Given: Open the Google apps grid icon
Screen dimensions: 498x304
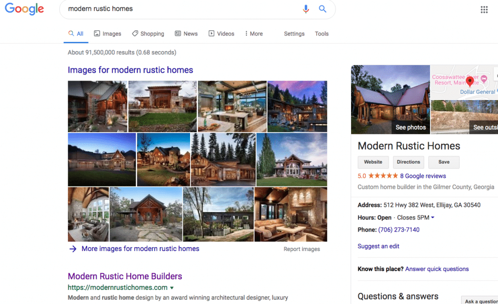Looking at the screenshot, I should click(484, 10).
